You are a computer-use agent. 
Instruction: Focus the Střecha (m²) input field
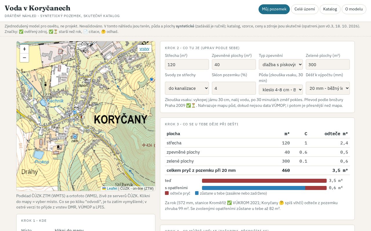pos(187,64)
